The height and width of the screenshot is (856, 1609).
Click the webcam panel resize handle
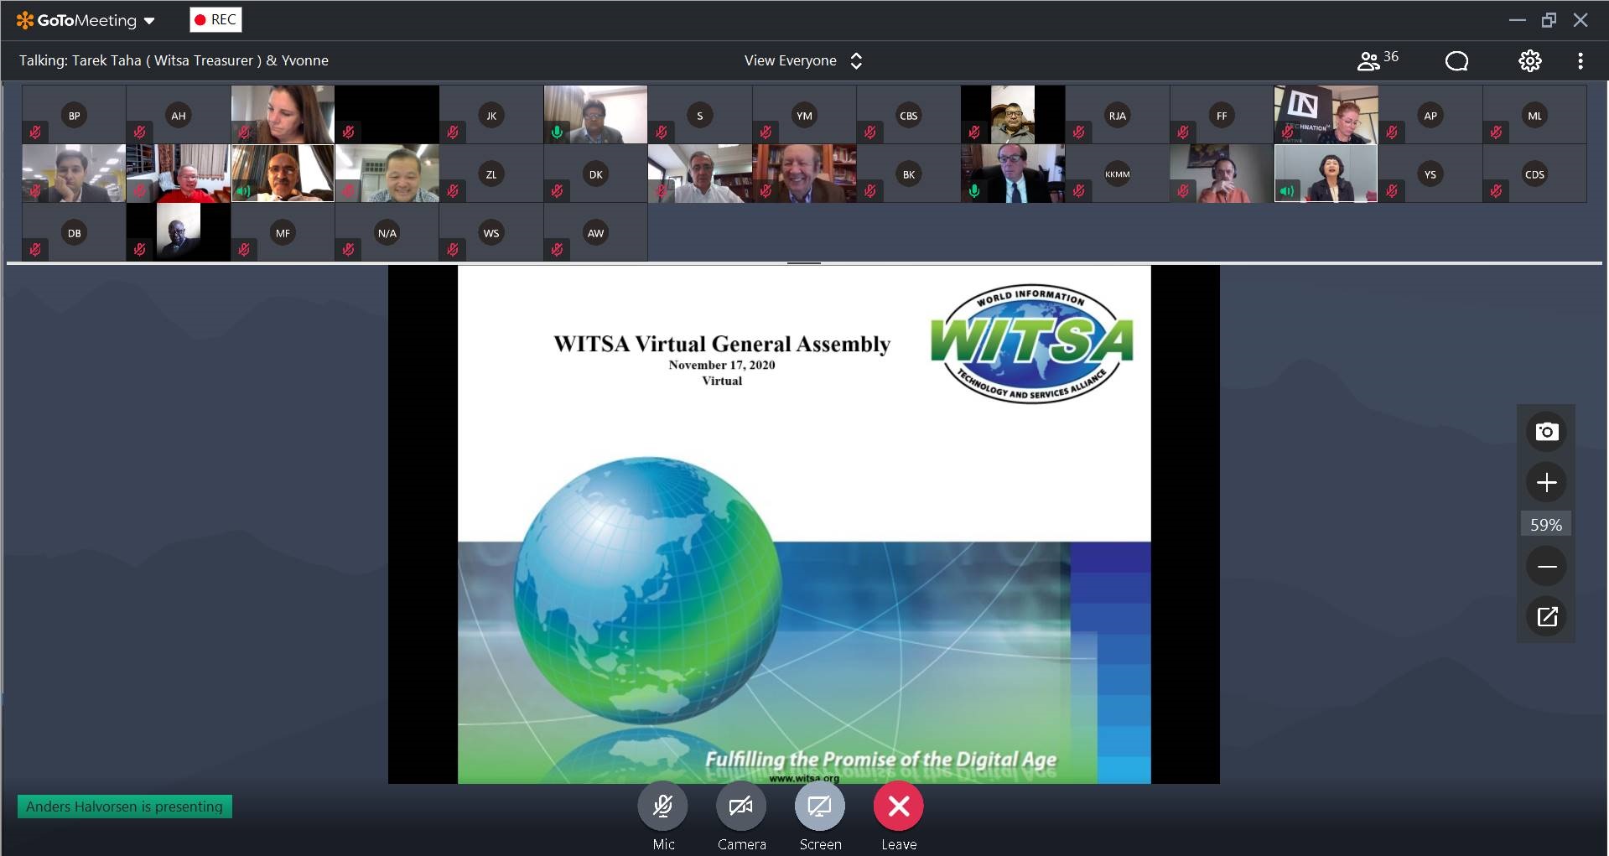tap(804, 263)
